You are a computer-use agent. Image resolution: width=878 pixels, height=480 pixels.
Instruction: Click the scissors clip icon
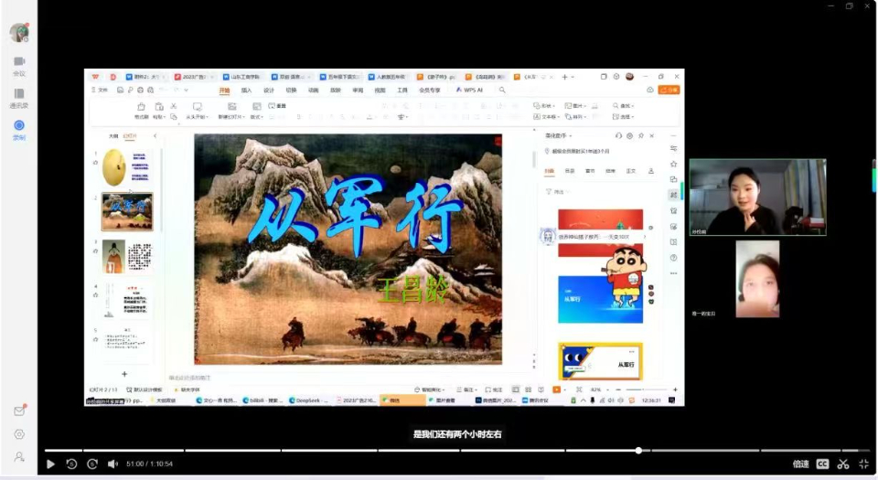[x=842, y=464]
